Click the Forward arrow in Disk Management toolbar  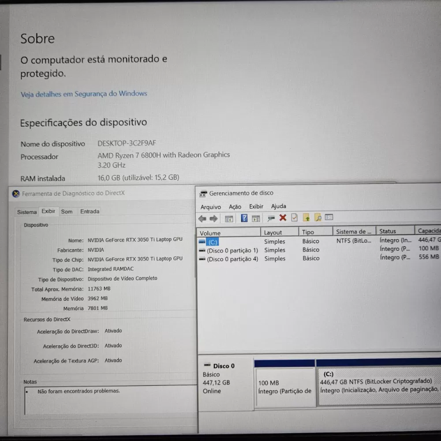pyautogui.click(x=213, y=219)
